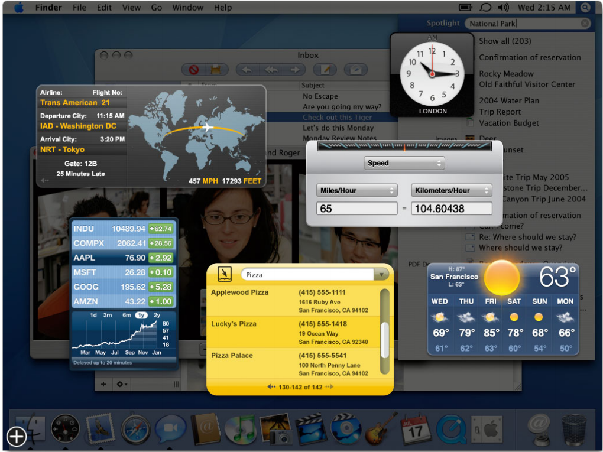Click the Miles/Hour value field showing 65

[356, 208]
